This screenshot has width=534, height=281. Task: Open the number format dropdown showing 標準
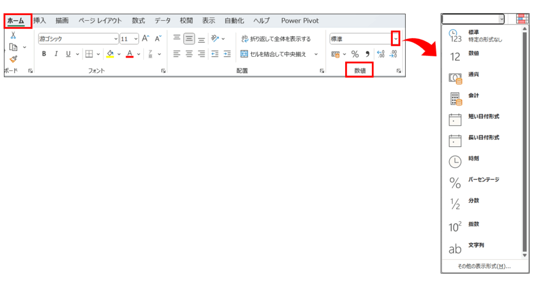pyautogui.click(x=396, y=39)
